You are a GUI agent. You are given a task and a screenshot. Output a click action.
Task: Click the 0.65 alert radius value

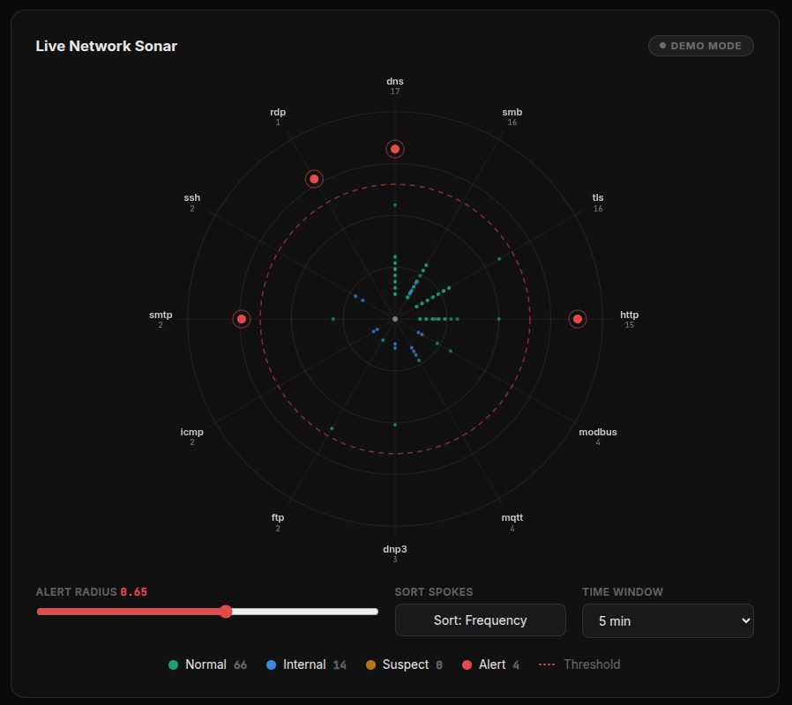pyautogui.click(x=134, y=592)
